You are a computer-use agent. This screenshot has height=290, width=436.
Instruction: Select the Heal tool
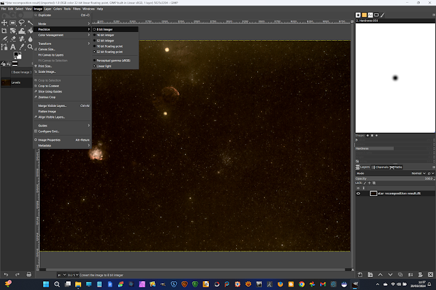pos(21,39)
